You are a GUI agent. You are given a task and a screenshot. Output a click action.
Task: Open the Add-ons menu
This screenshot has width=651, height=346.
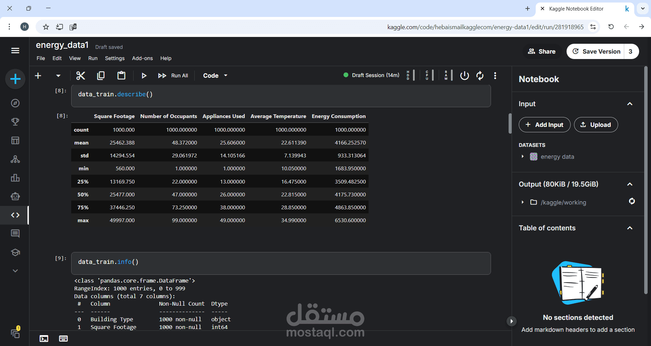tap(142, 58)
